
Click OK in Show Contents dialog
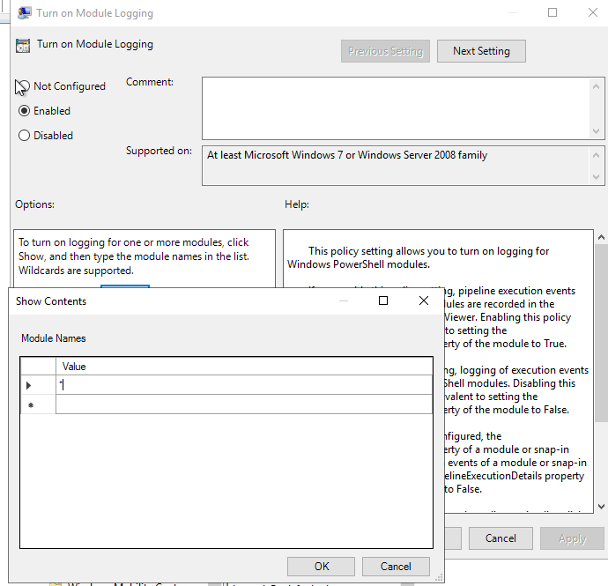tap(321, 567)
